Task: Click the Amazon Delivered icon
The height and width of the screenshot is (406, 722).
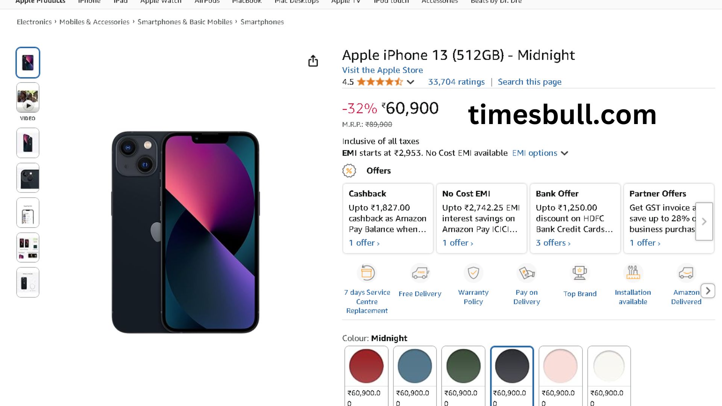Action: pos(686,273)
